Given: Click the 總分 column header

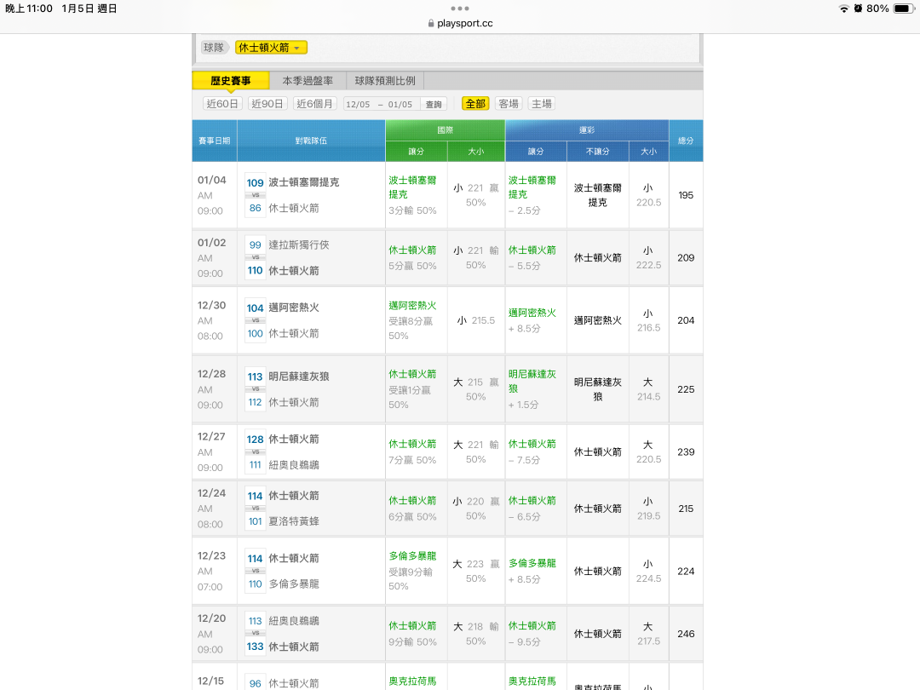Looking at the screenshot, I should tap(686, 141).
